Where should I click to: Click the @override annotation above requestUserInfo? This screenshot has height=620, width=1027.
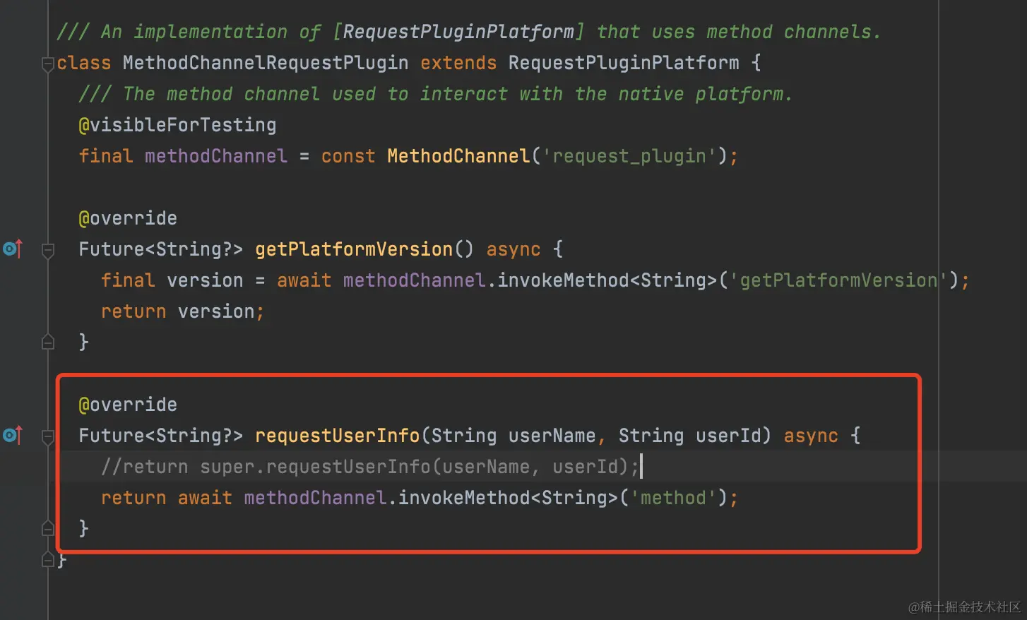click(128, 405)
